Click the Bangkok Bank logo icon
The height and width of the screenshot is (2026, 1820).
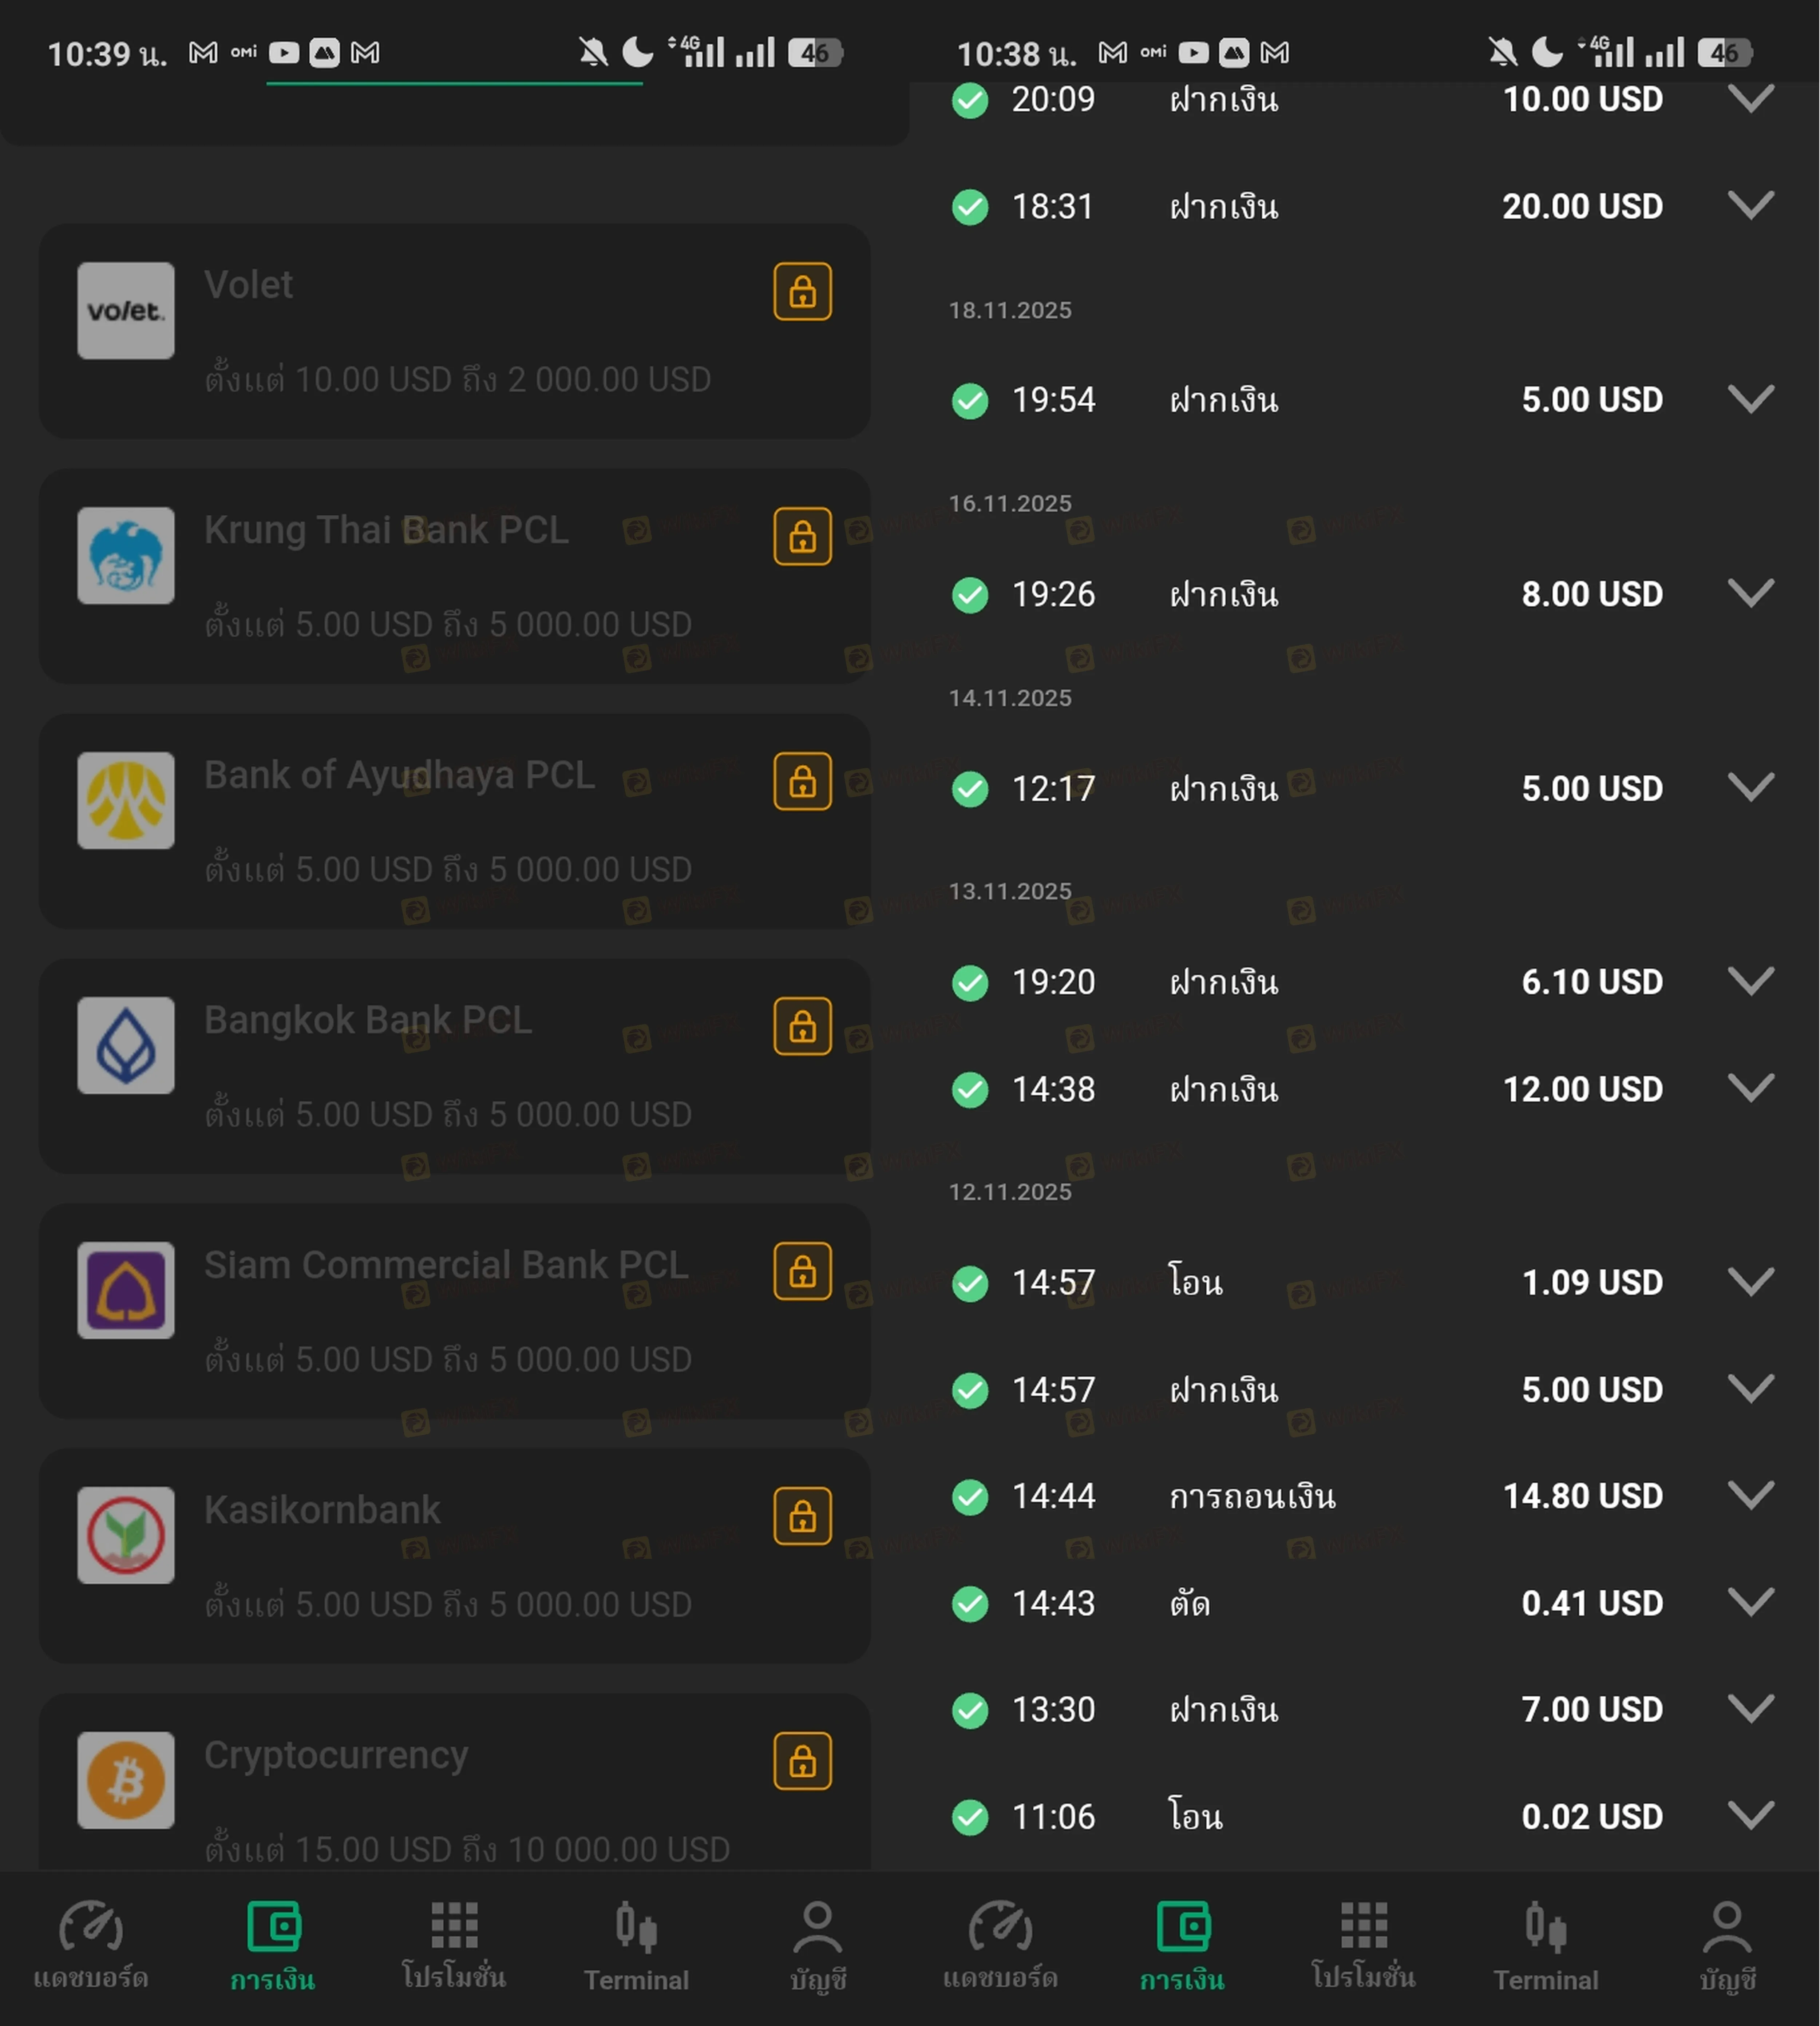[x=126, y=1045]
